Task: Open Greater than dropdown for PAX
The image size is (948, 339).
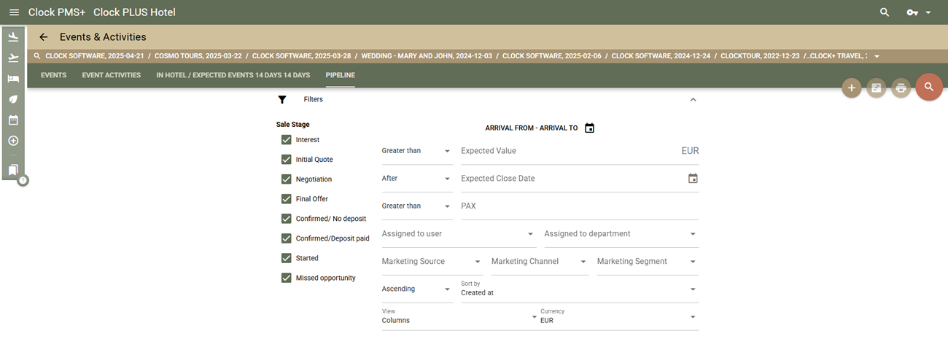Action: pos(417,206)
